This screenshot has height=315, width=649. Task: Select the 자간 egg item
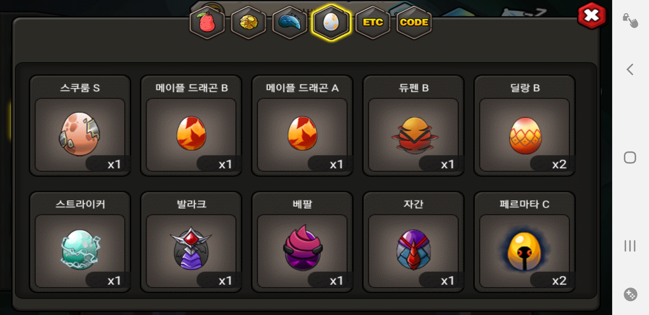(413, 242)
